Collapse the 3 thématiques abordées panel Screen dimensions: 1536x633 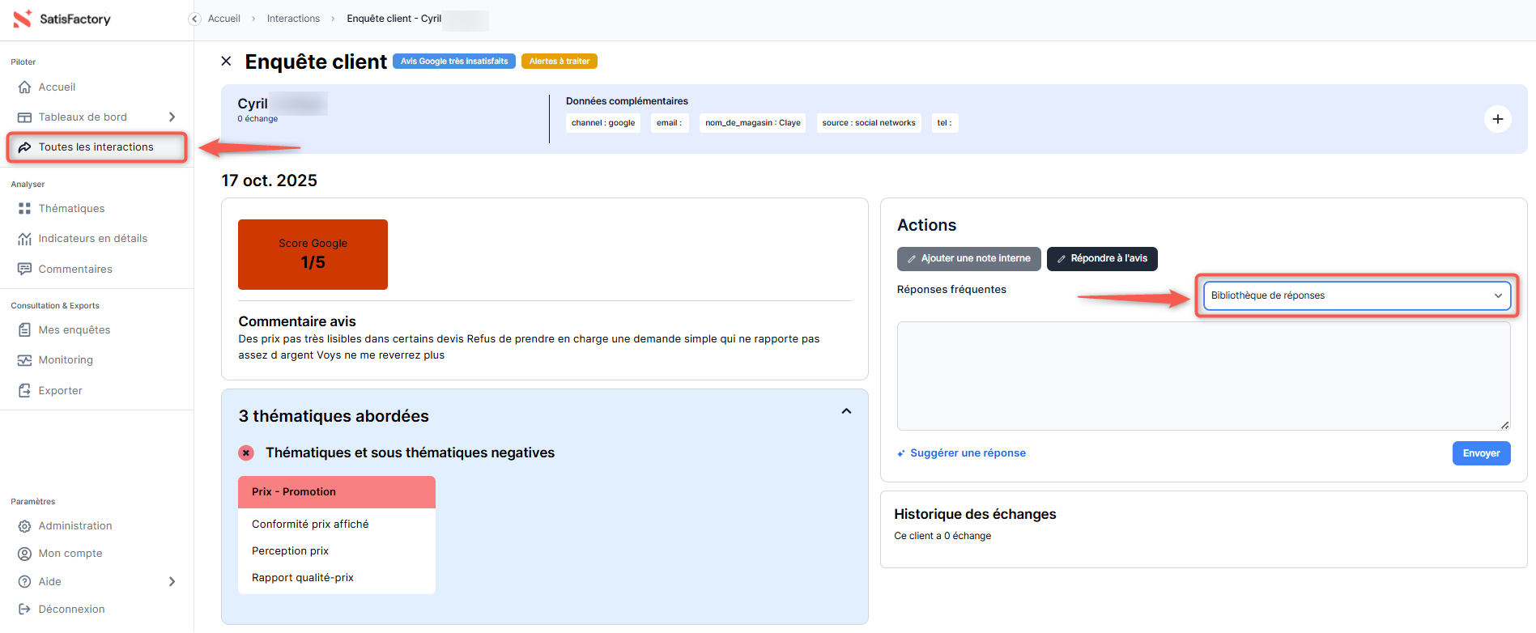846,411
